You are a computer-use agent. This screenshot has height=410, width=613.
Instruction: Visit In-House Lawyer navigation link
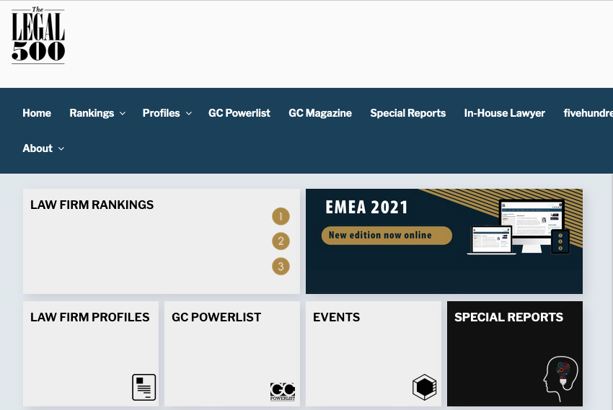(504, 113)
